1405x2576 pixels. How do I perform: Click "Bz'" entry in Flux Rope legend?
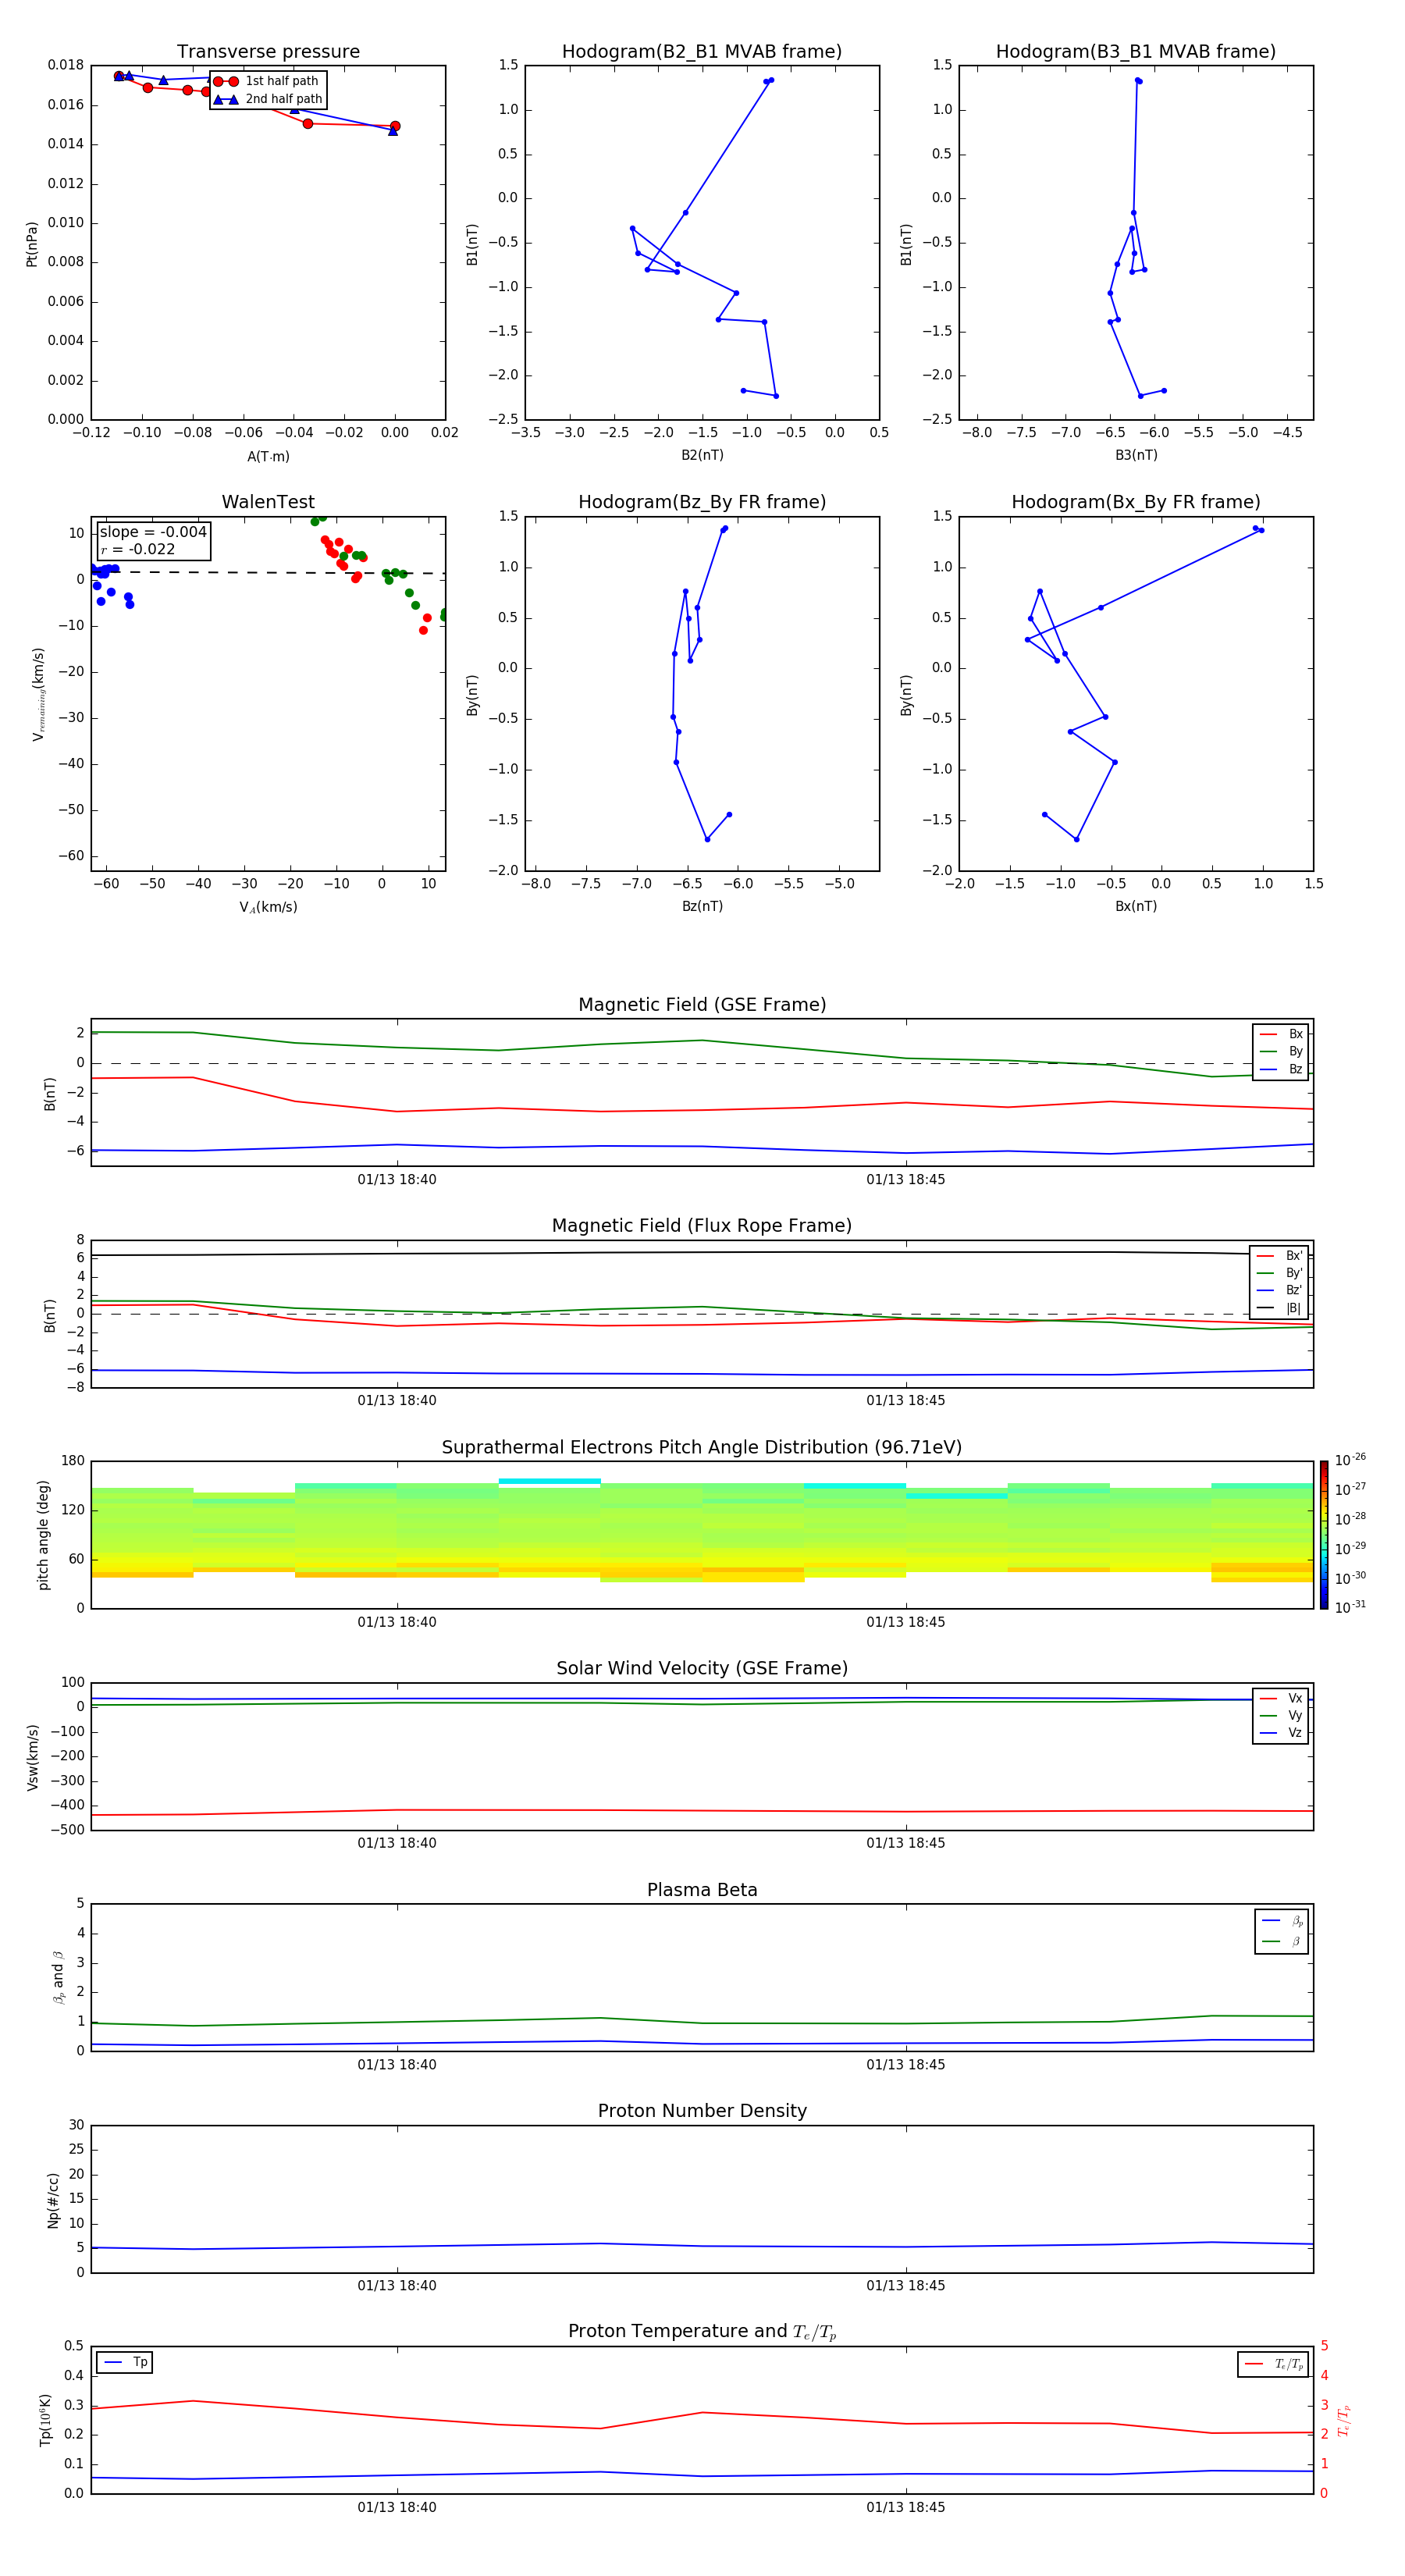[1279, 1291]
